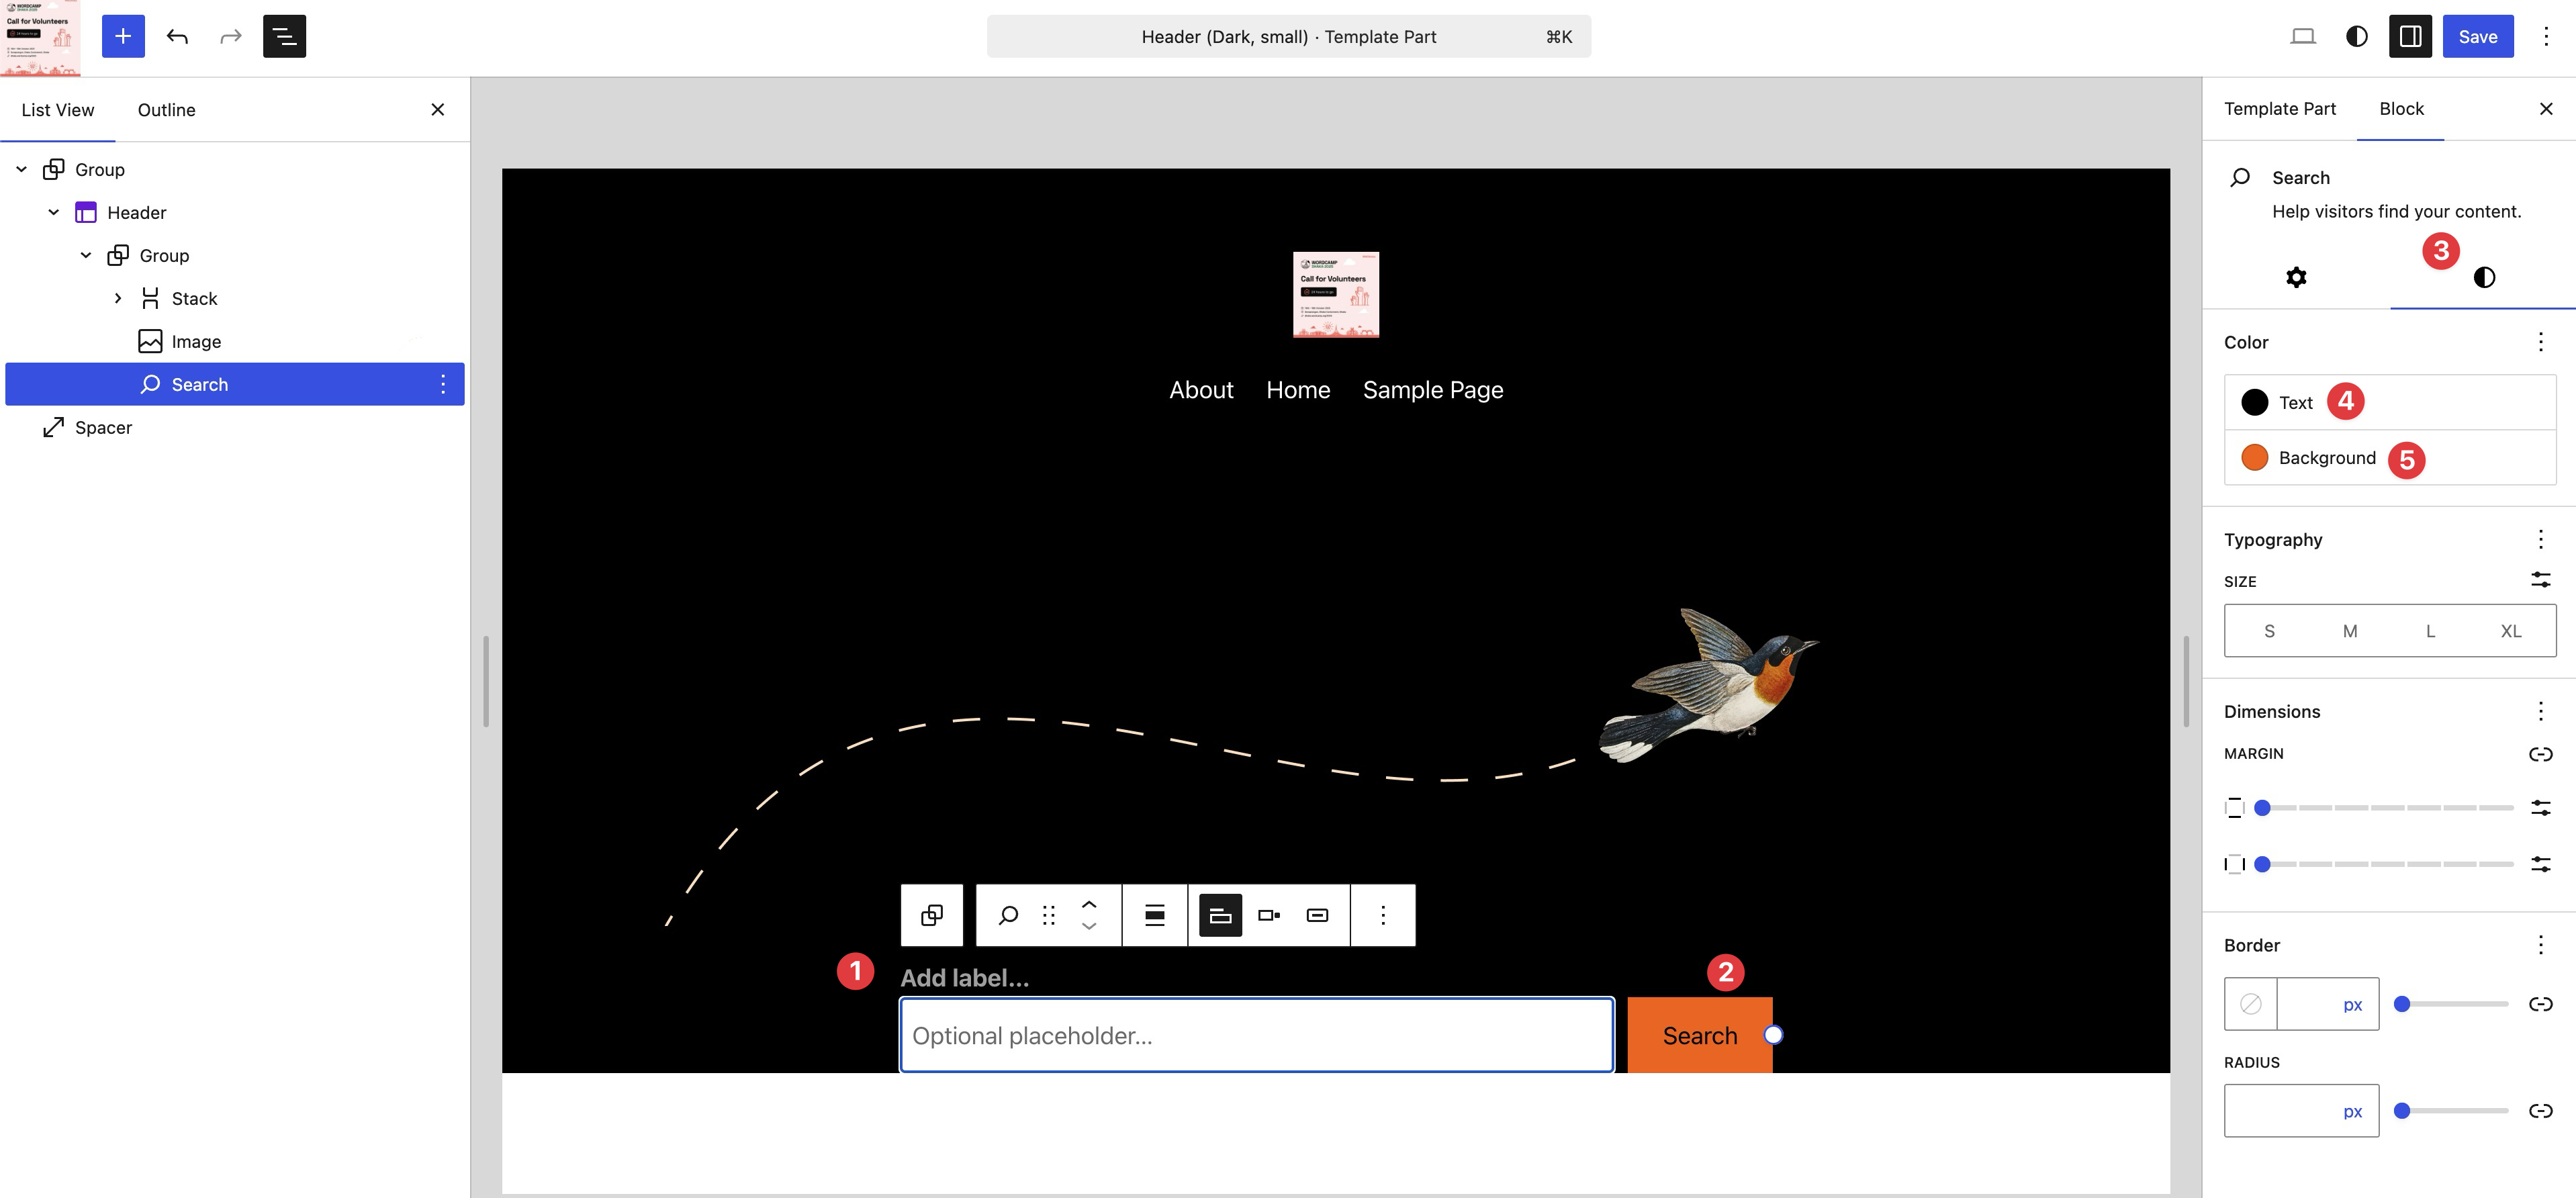Open the device preview laptop icon
Screen dimensions: 2576x1198
2302,36
